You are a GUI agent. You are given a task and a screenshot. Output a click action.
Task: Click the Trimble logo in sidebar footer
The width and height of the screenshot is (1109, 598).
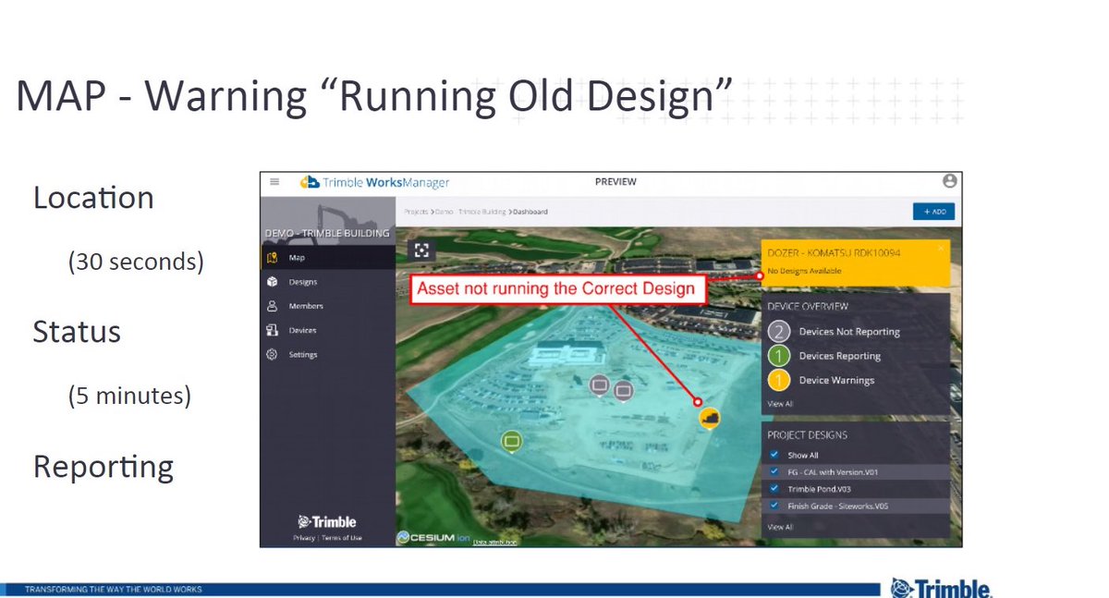pos(327,521)
